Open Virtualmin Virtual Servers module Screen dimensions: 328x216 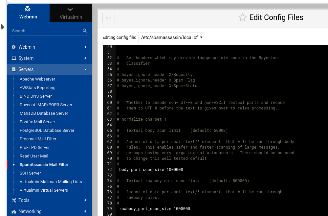44,190
